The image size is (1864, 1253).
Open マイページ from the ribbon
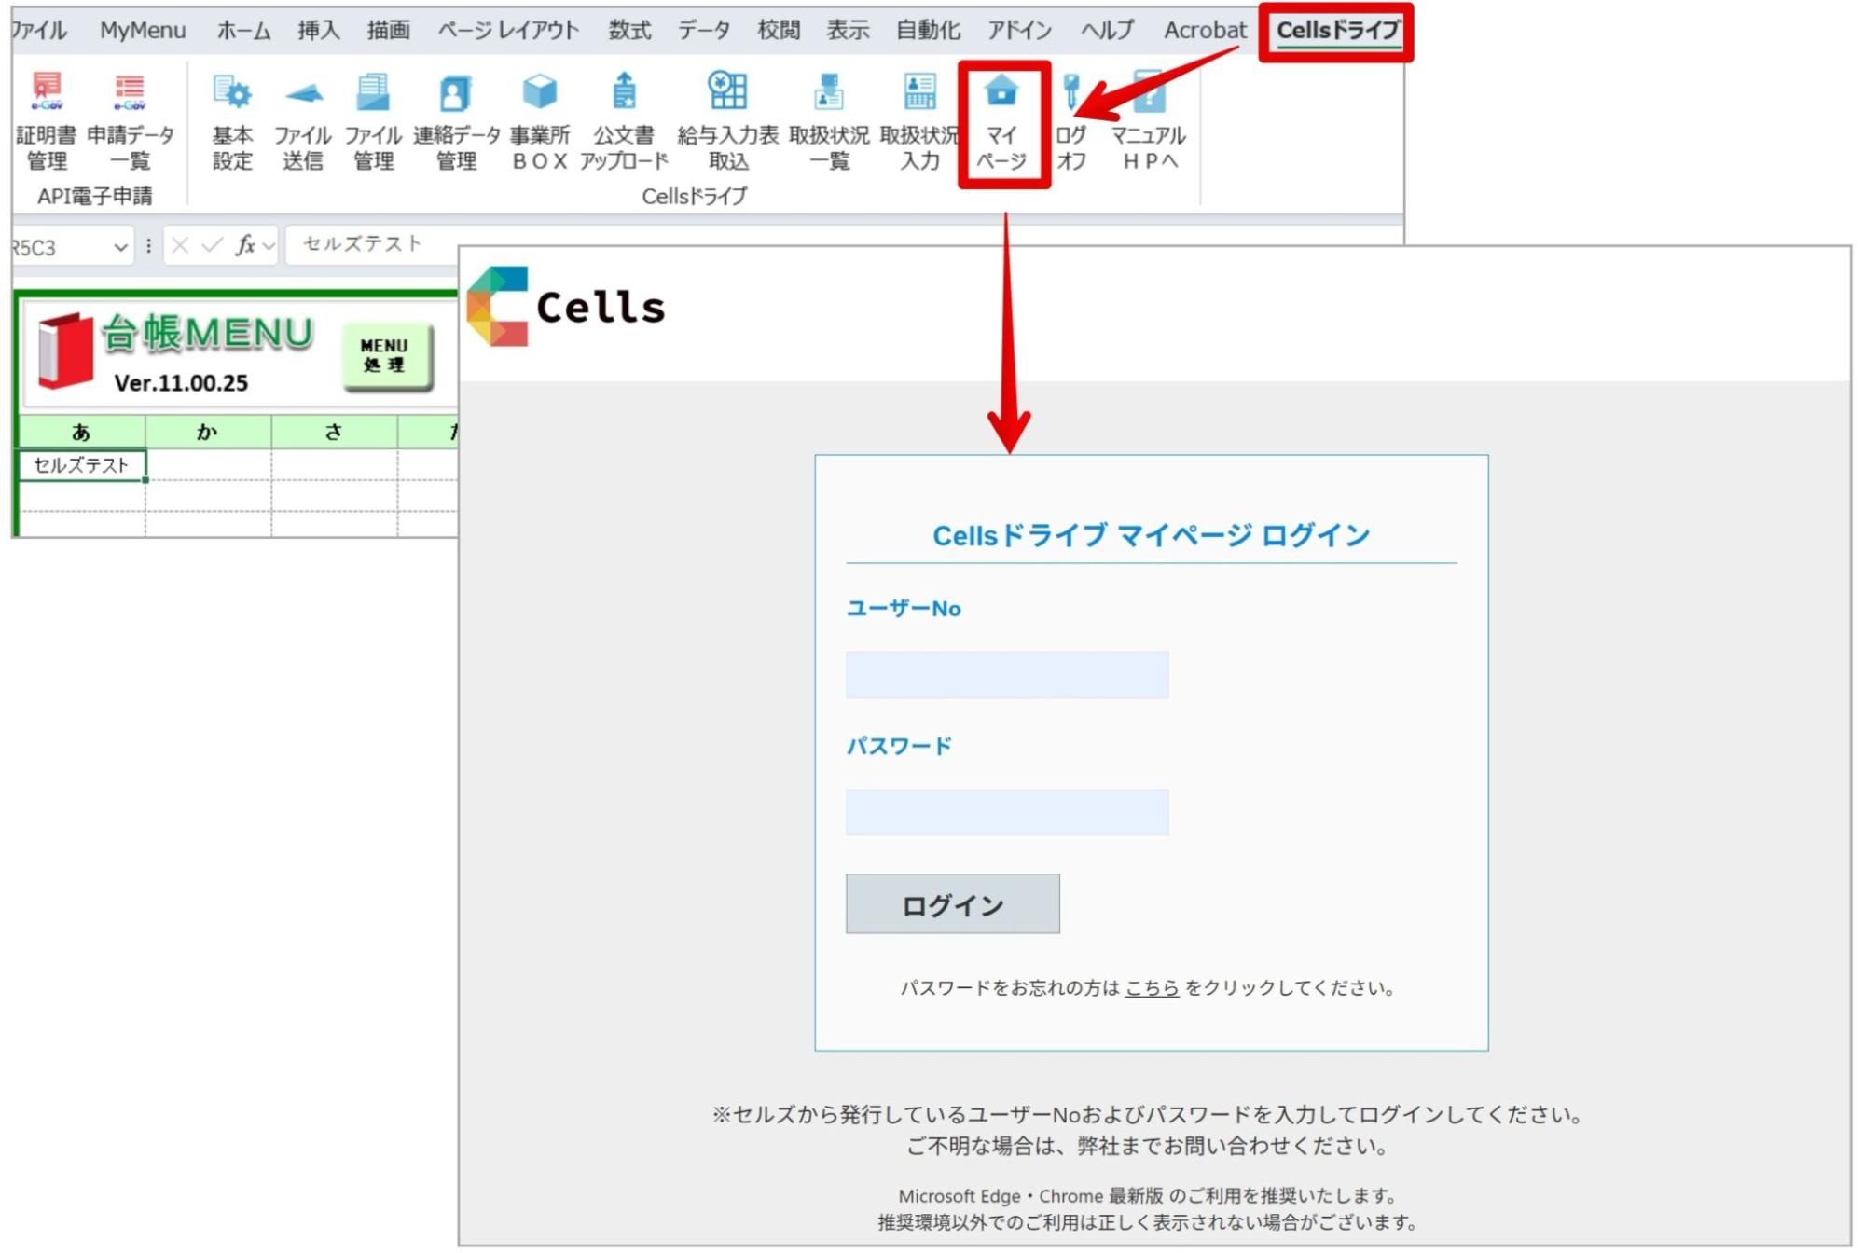[1002, 123]
